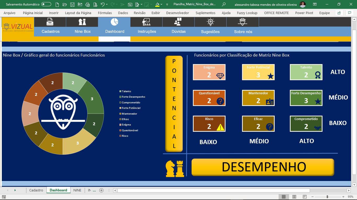Open the Ribbon Display Options button
Screen dimensions: 357x200
coord(315,4)
